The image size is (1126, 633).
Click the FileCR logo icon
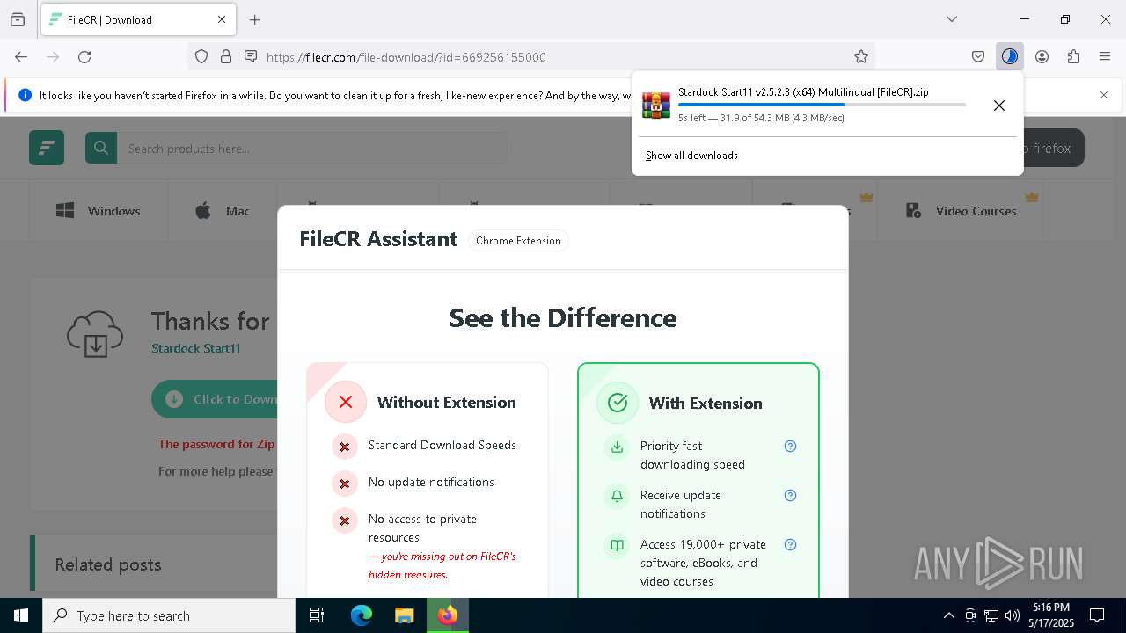tap(47, 148)
